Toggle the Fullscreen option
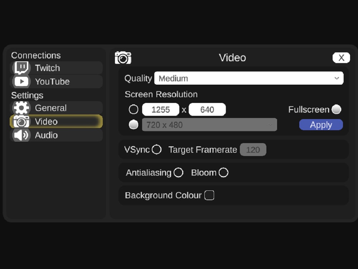The height and width of the screenshot is (269, 358). [336, 109]
